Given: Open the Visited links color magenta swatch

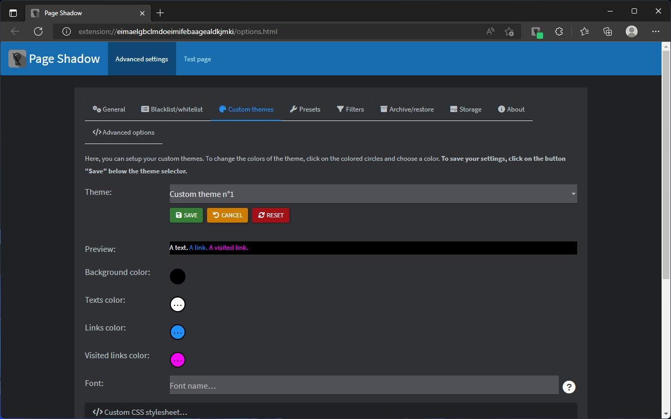Looking at the screenshot, I should point(178,360).
